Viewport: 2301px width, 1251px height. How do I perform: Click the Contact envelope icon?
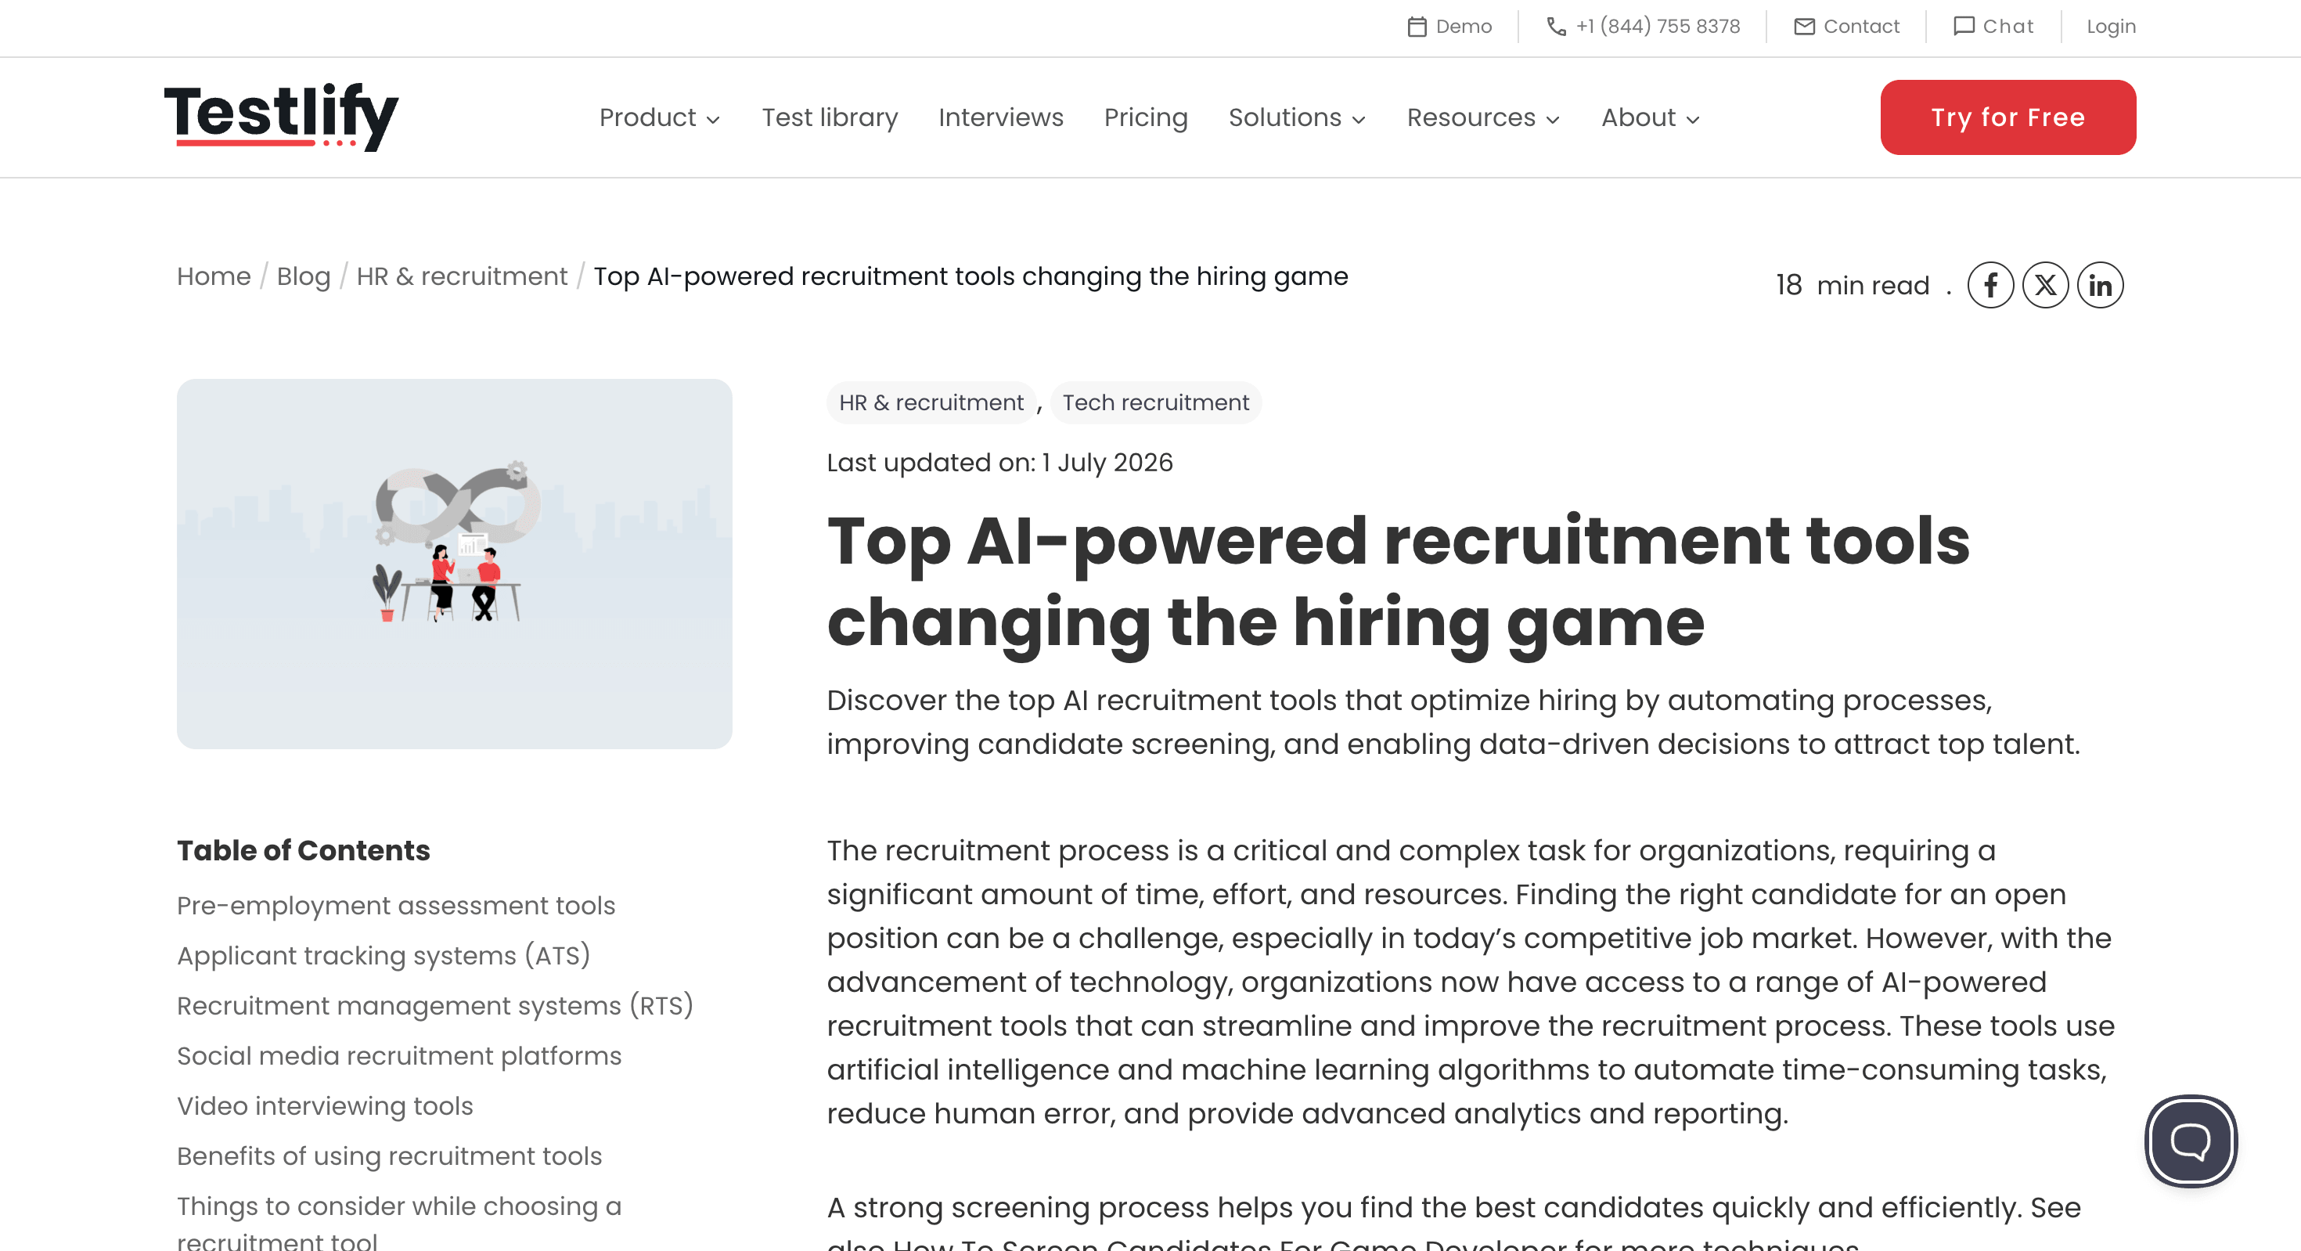tap(1804, 27)
